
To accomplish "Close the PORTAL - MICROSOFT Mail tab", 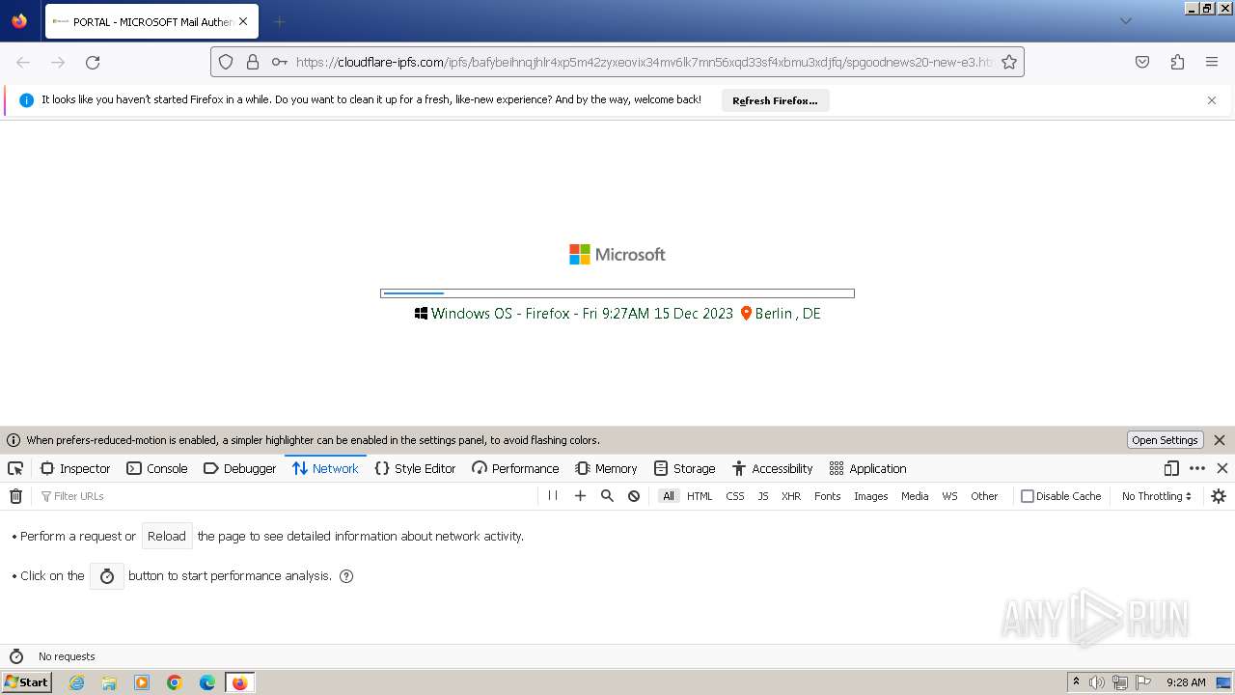I will (243, 21).
